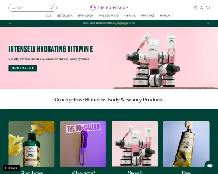Expand the HAIRCARE category
218x174 pixels.
tap(130, 16)
